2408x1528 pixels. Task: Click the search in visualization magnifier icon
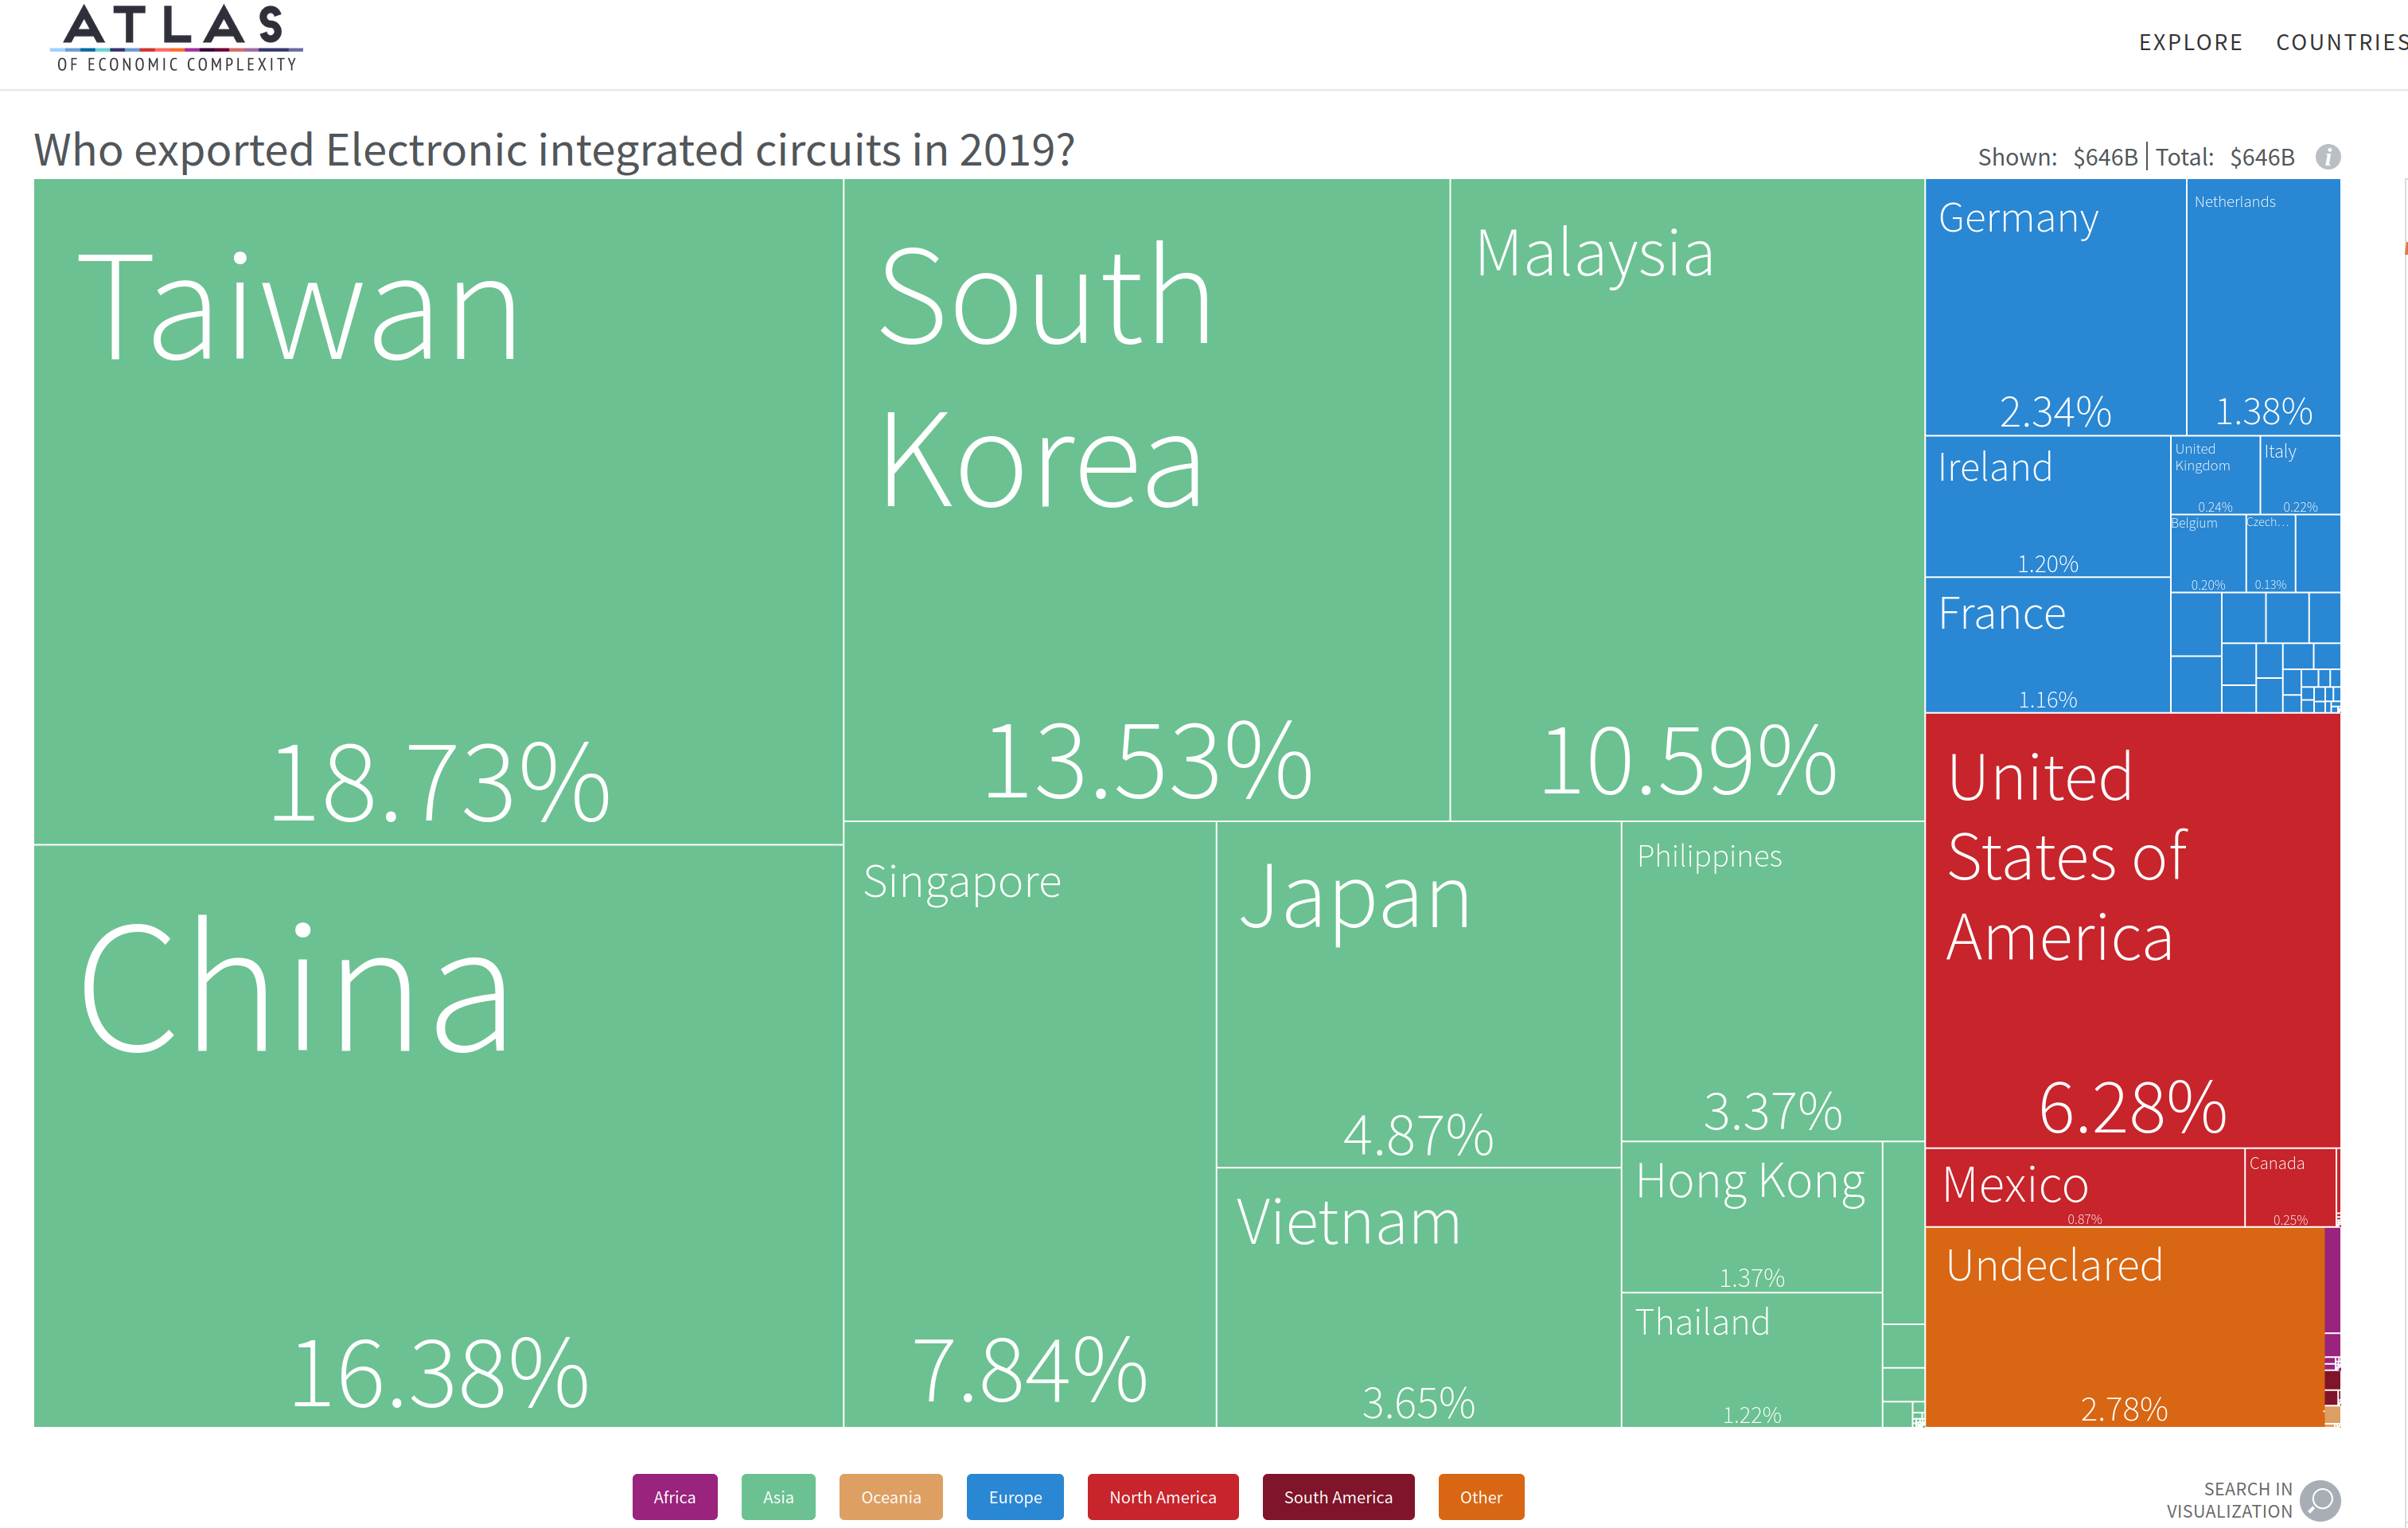[2320, 1499]
